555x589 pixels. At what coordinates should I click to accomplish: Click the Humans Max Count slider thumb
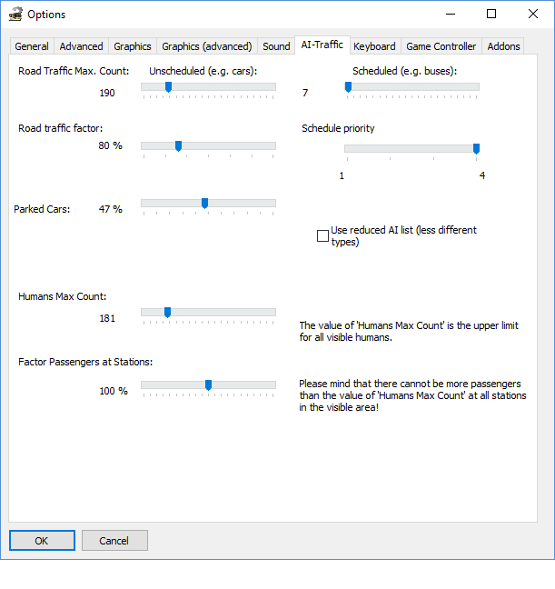[167, 312]
